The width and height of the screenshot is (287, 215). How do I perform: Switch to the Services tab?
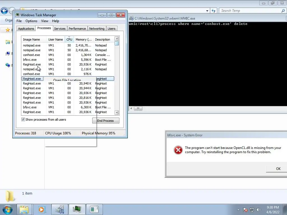[x=60, y=29]
